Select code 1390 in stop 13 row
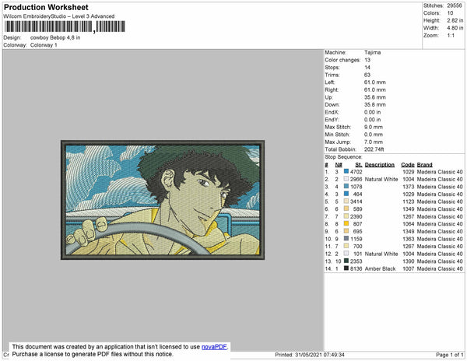 409,261
